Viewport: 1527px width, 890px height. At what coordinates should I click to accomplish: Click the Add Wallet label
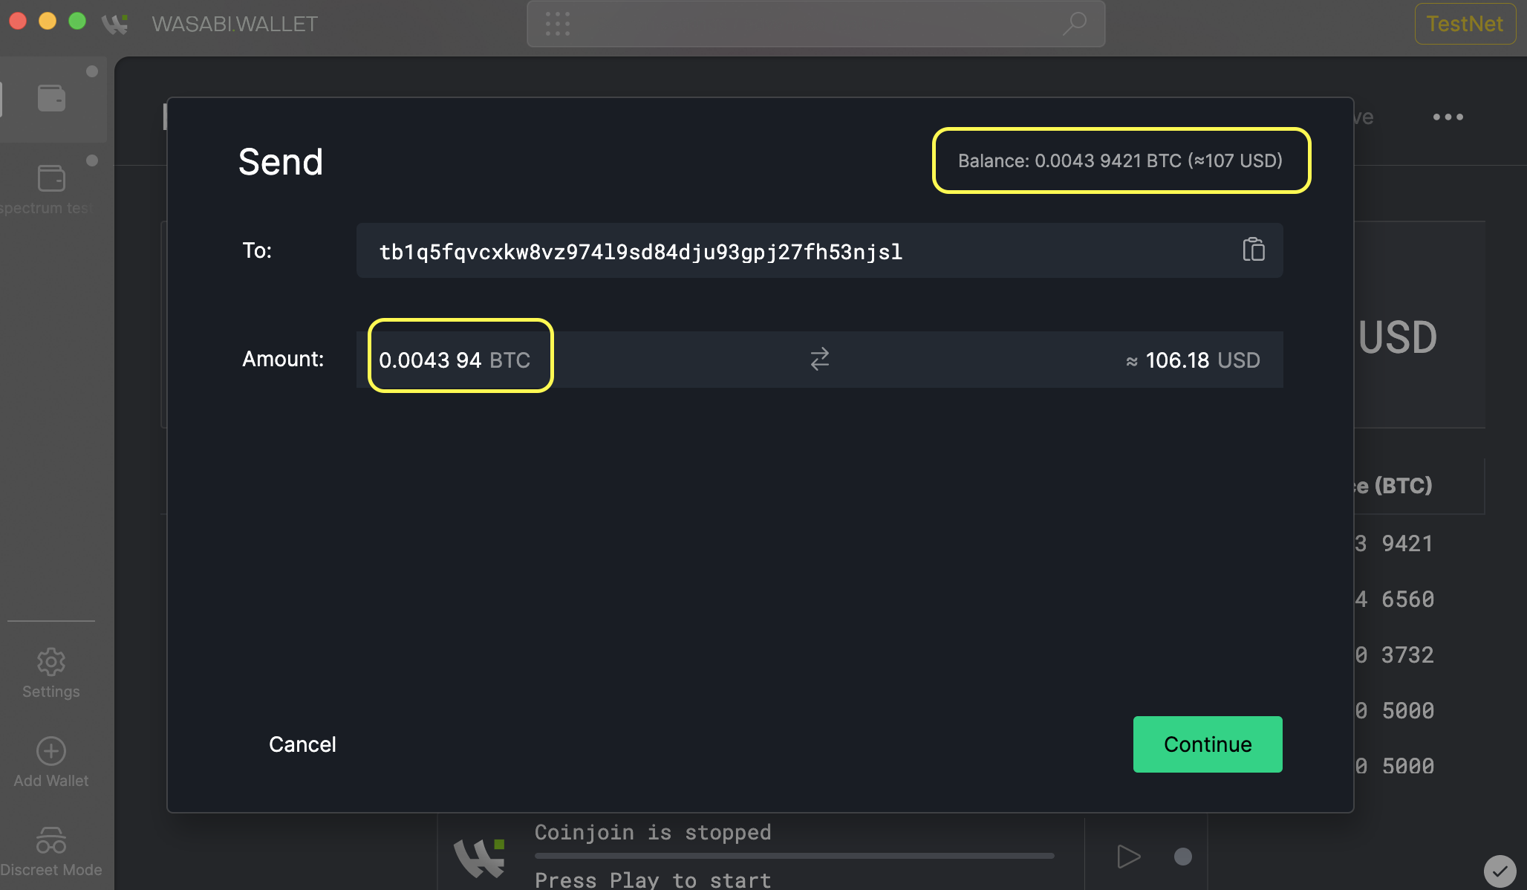pyautogui.click(x=51, y=781)
